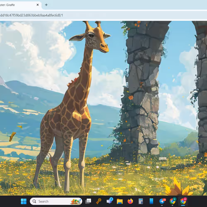Open Microsoft Teams from taskbar
This screenshot has height=207, width=207.
pyautogui.click(x=110, y=201)
